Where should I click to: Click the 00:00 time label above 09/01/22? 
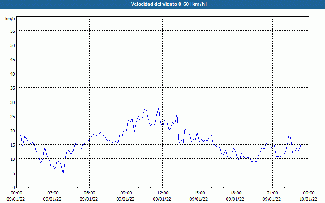17,193
